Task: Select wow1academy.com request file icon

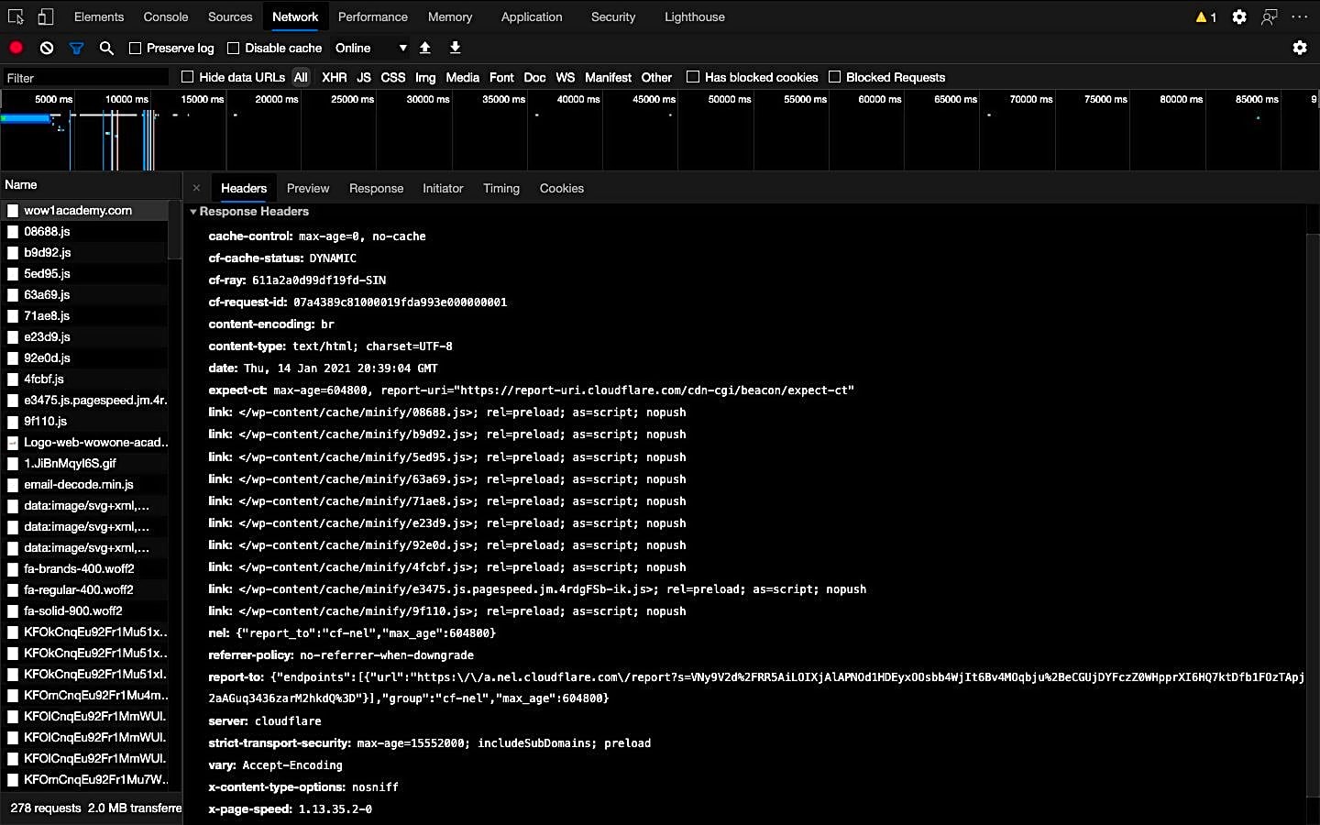Action: (13, 211)
